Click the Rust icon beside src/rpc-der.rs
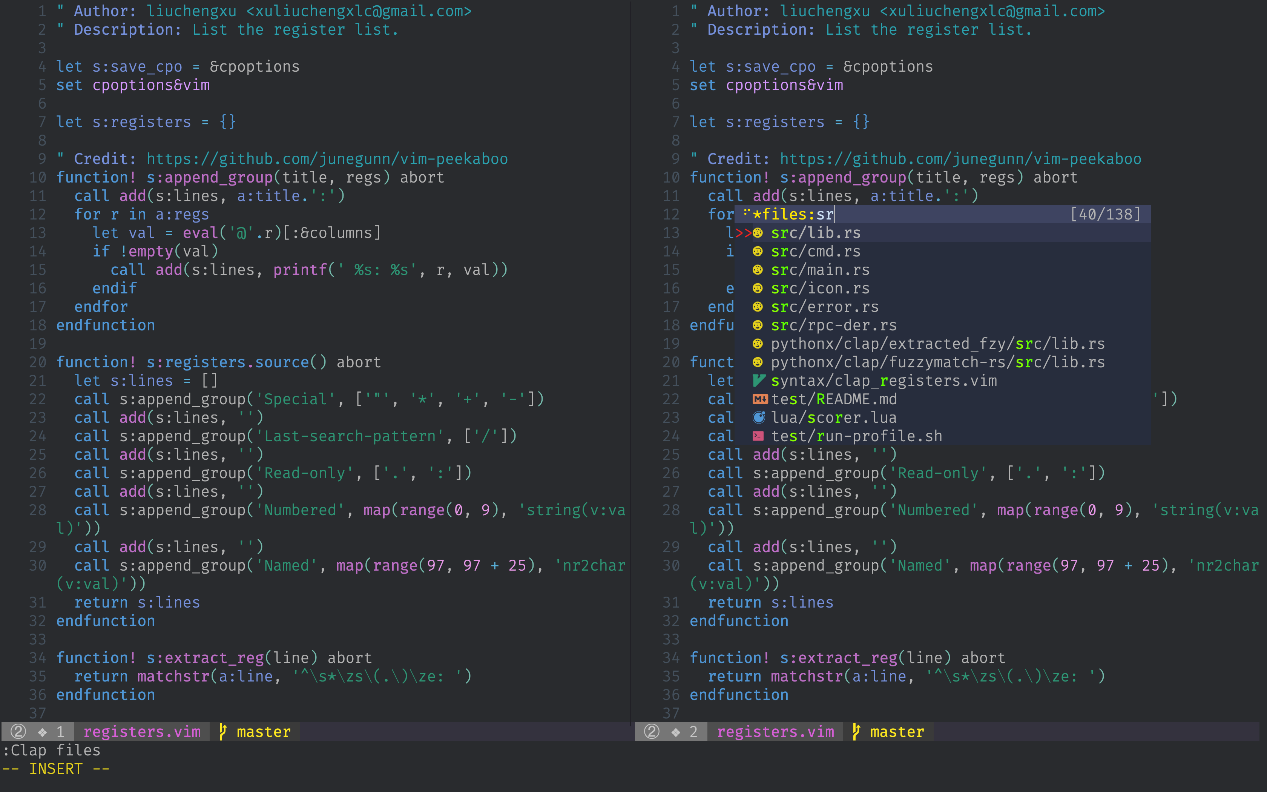The height and width of the screenshot is (792, 1267). click(758, 325)
